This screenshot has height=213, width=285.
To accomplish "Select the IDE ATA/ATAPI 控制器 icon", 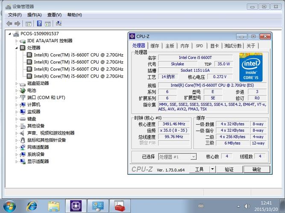I will point(23,41).
